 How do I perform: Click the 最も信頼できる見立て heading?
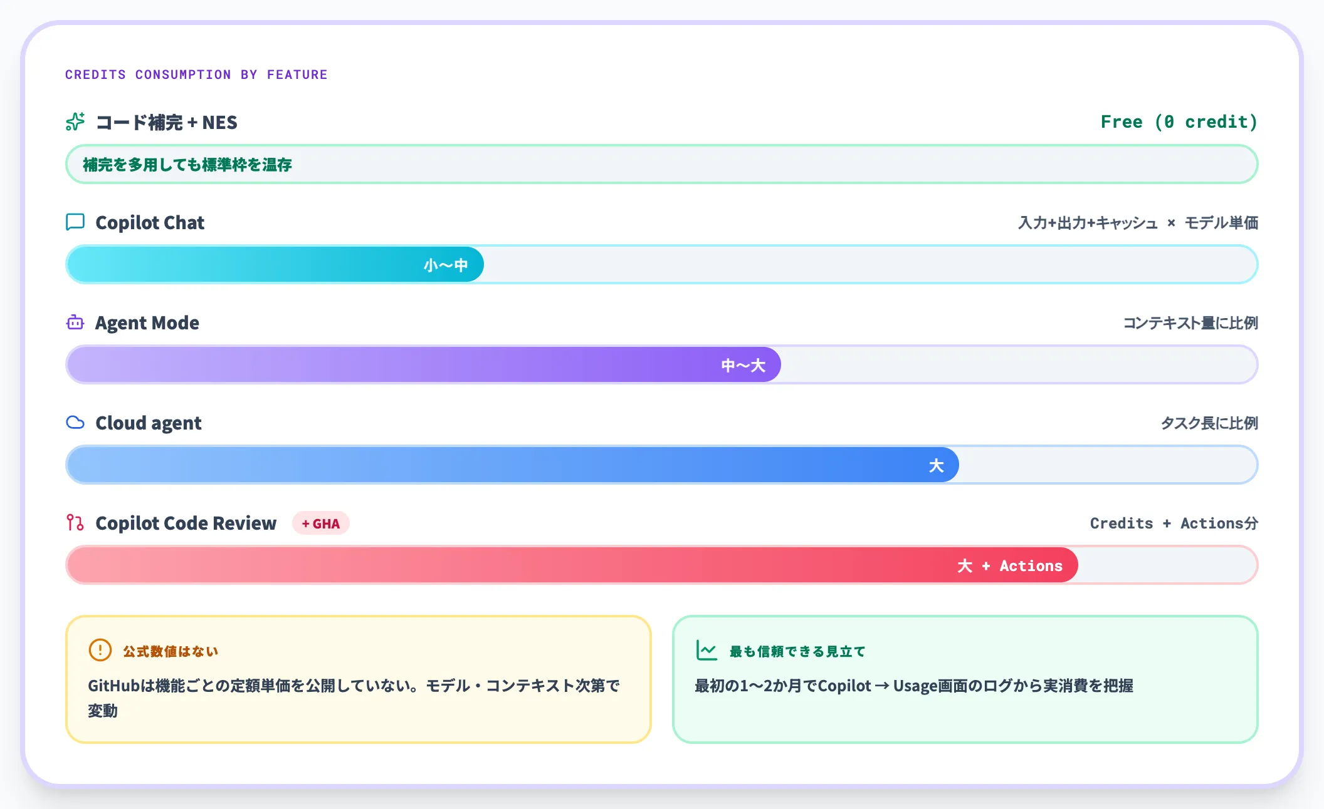click(x=797, y=651)
